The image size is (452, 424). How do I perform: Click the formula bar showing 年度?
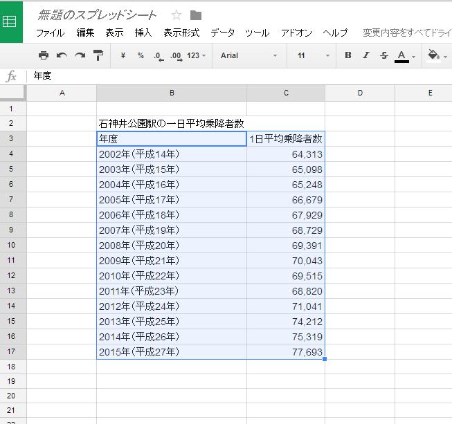click(x=239, y=76)
